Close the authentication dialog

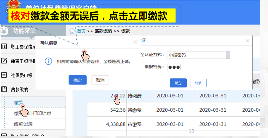247,41
